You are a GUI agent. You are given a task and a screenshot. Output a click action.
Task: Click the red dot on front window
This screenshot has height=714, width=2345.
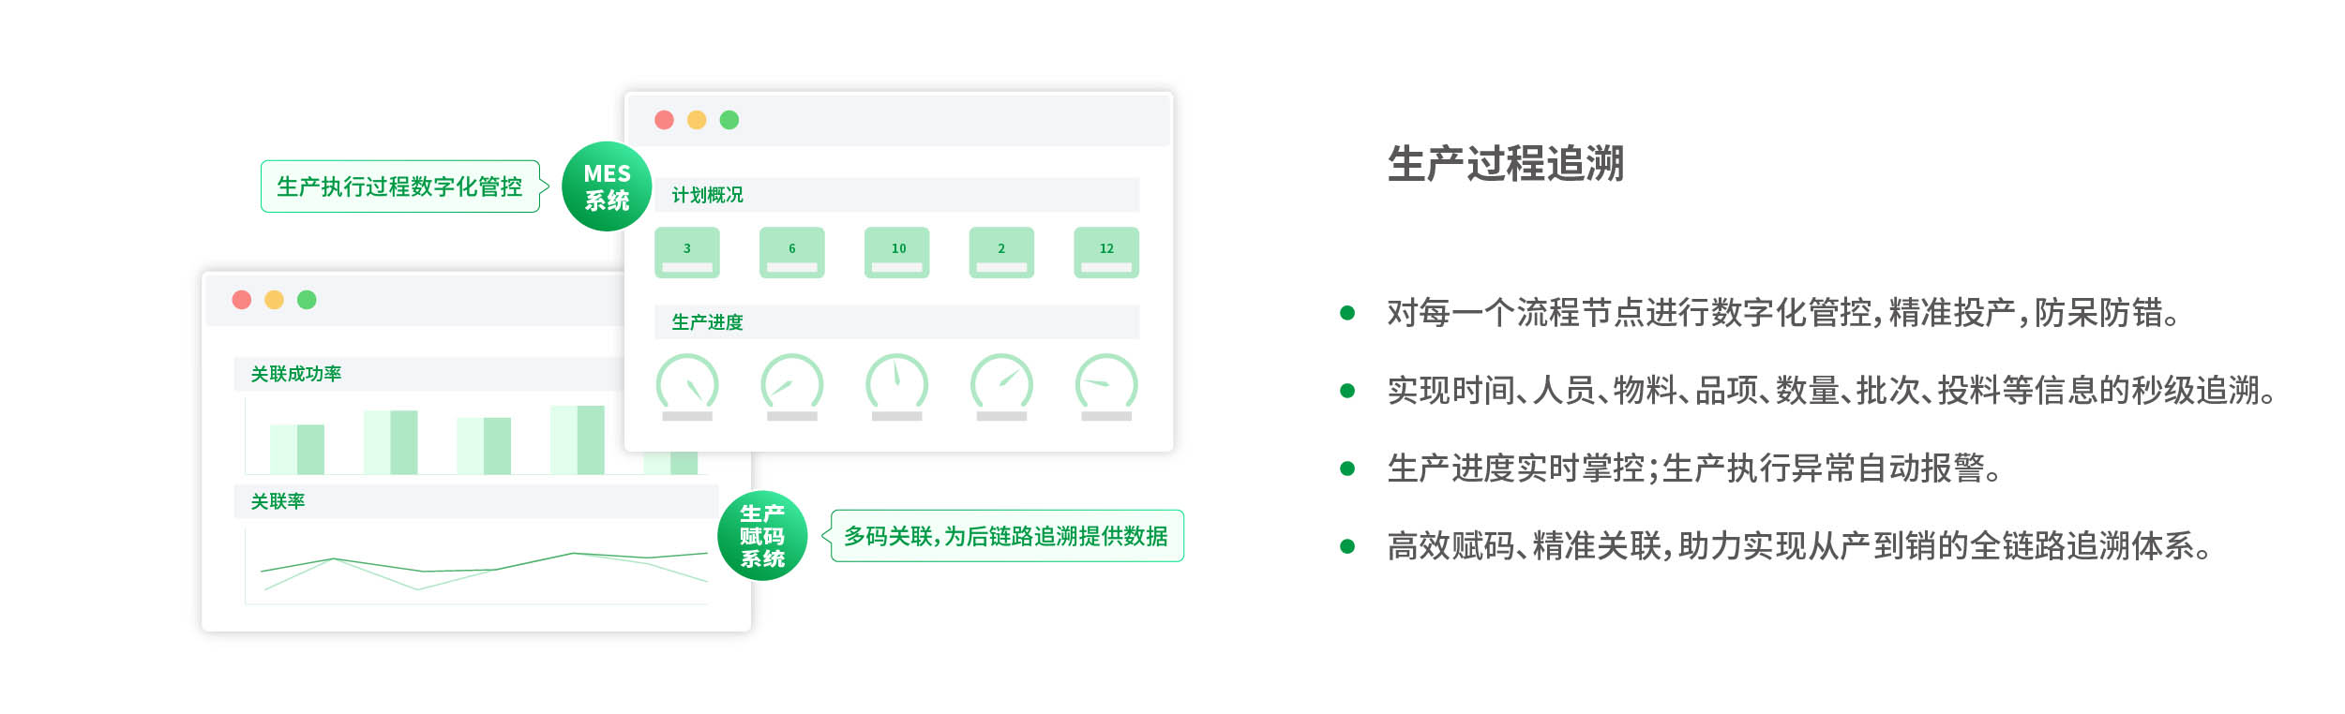(x=665, y=120)
